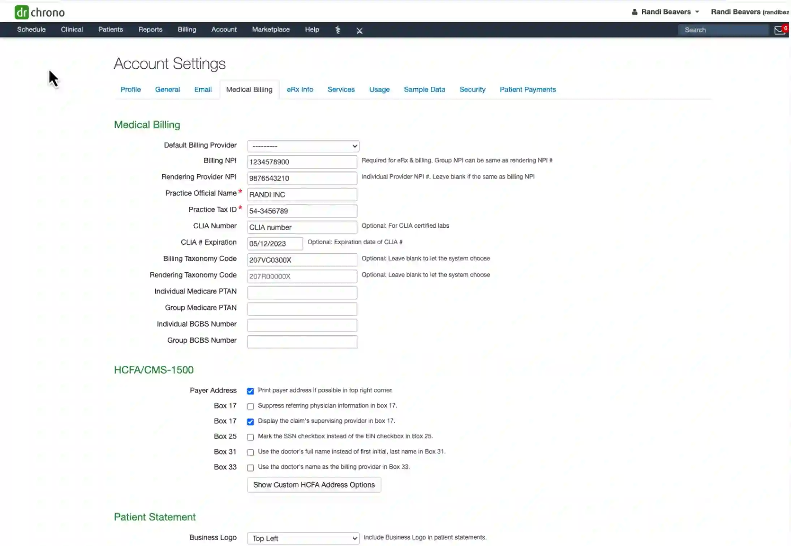Click the user icon beside Randi Beavers
791x546 pixels.
pos(635,11)
